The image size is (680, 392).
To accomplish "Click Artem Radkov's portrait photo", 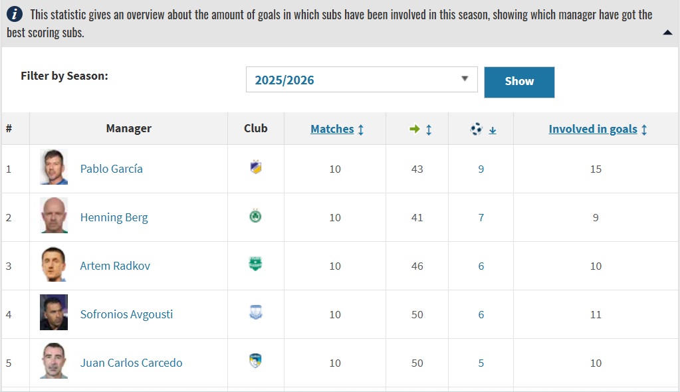I will [54, 264].
